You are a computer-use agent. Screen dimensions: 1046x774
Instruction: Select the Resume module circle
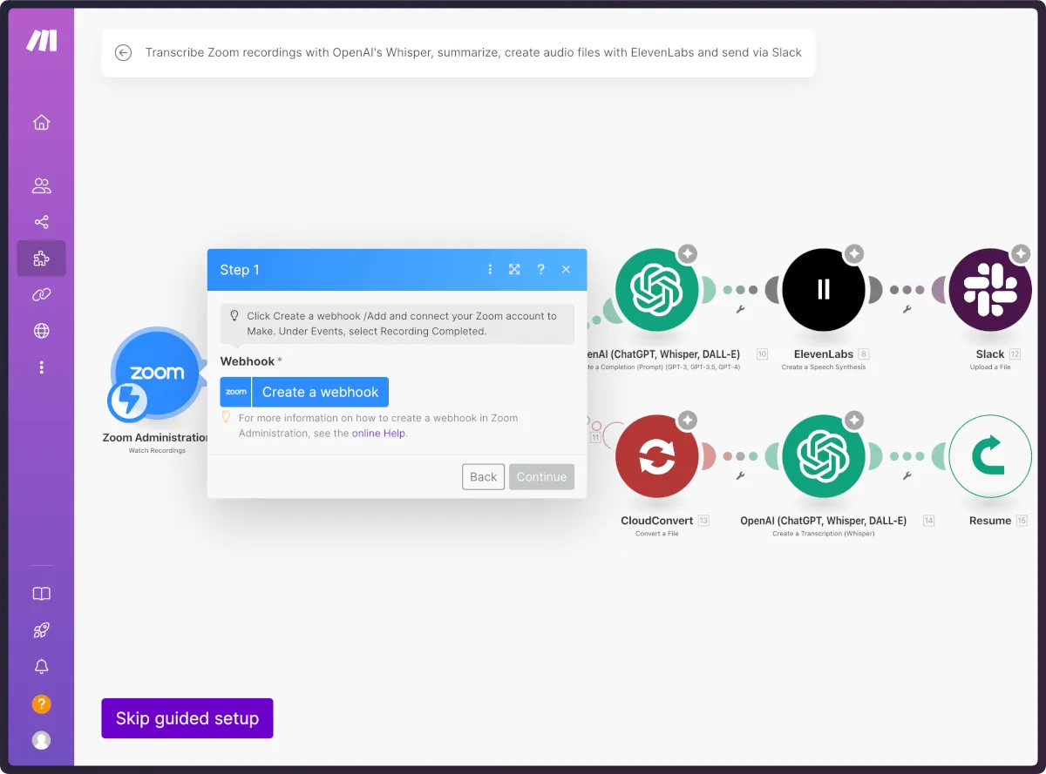(990, 456)
